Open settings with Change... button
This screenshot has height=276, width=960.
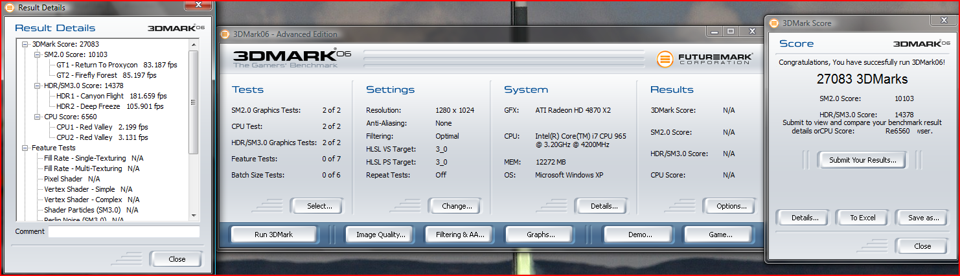coord(455,206)
